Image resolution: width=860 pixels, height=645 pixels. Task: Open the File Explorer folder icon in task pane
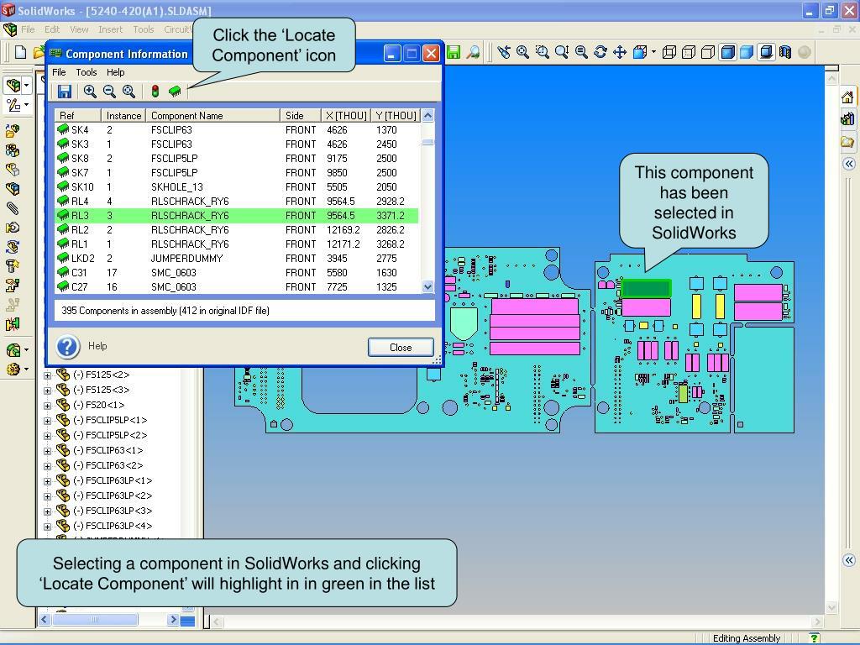pos(847,142)
